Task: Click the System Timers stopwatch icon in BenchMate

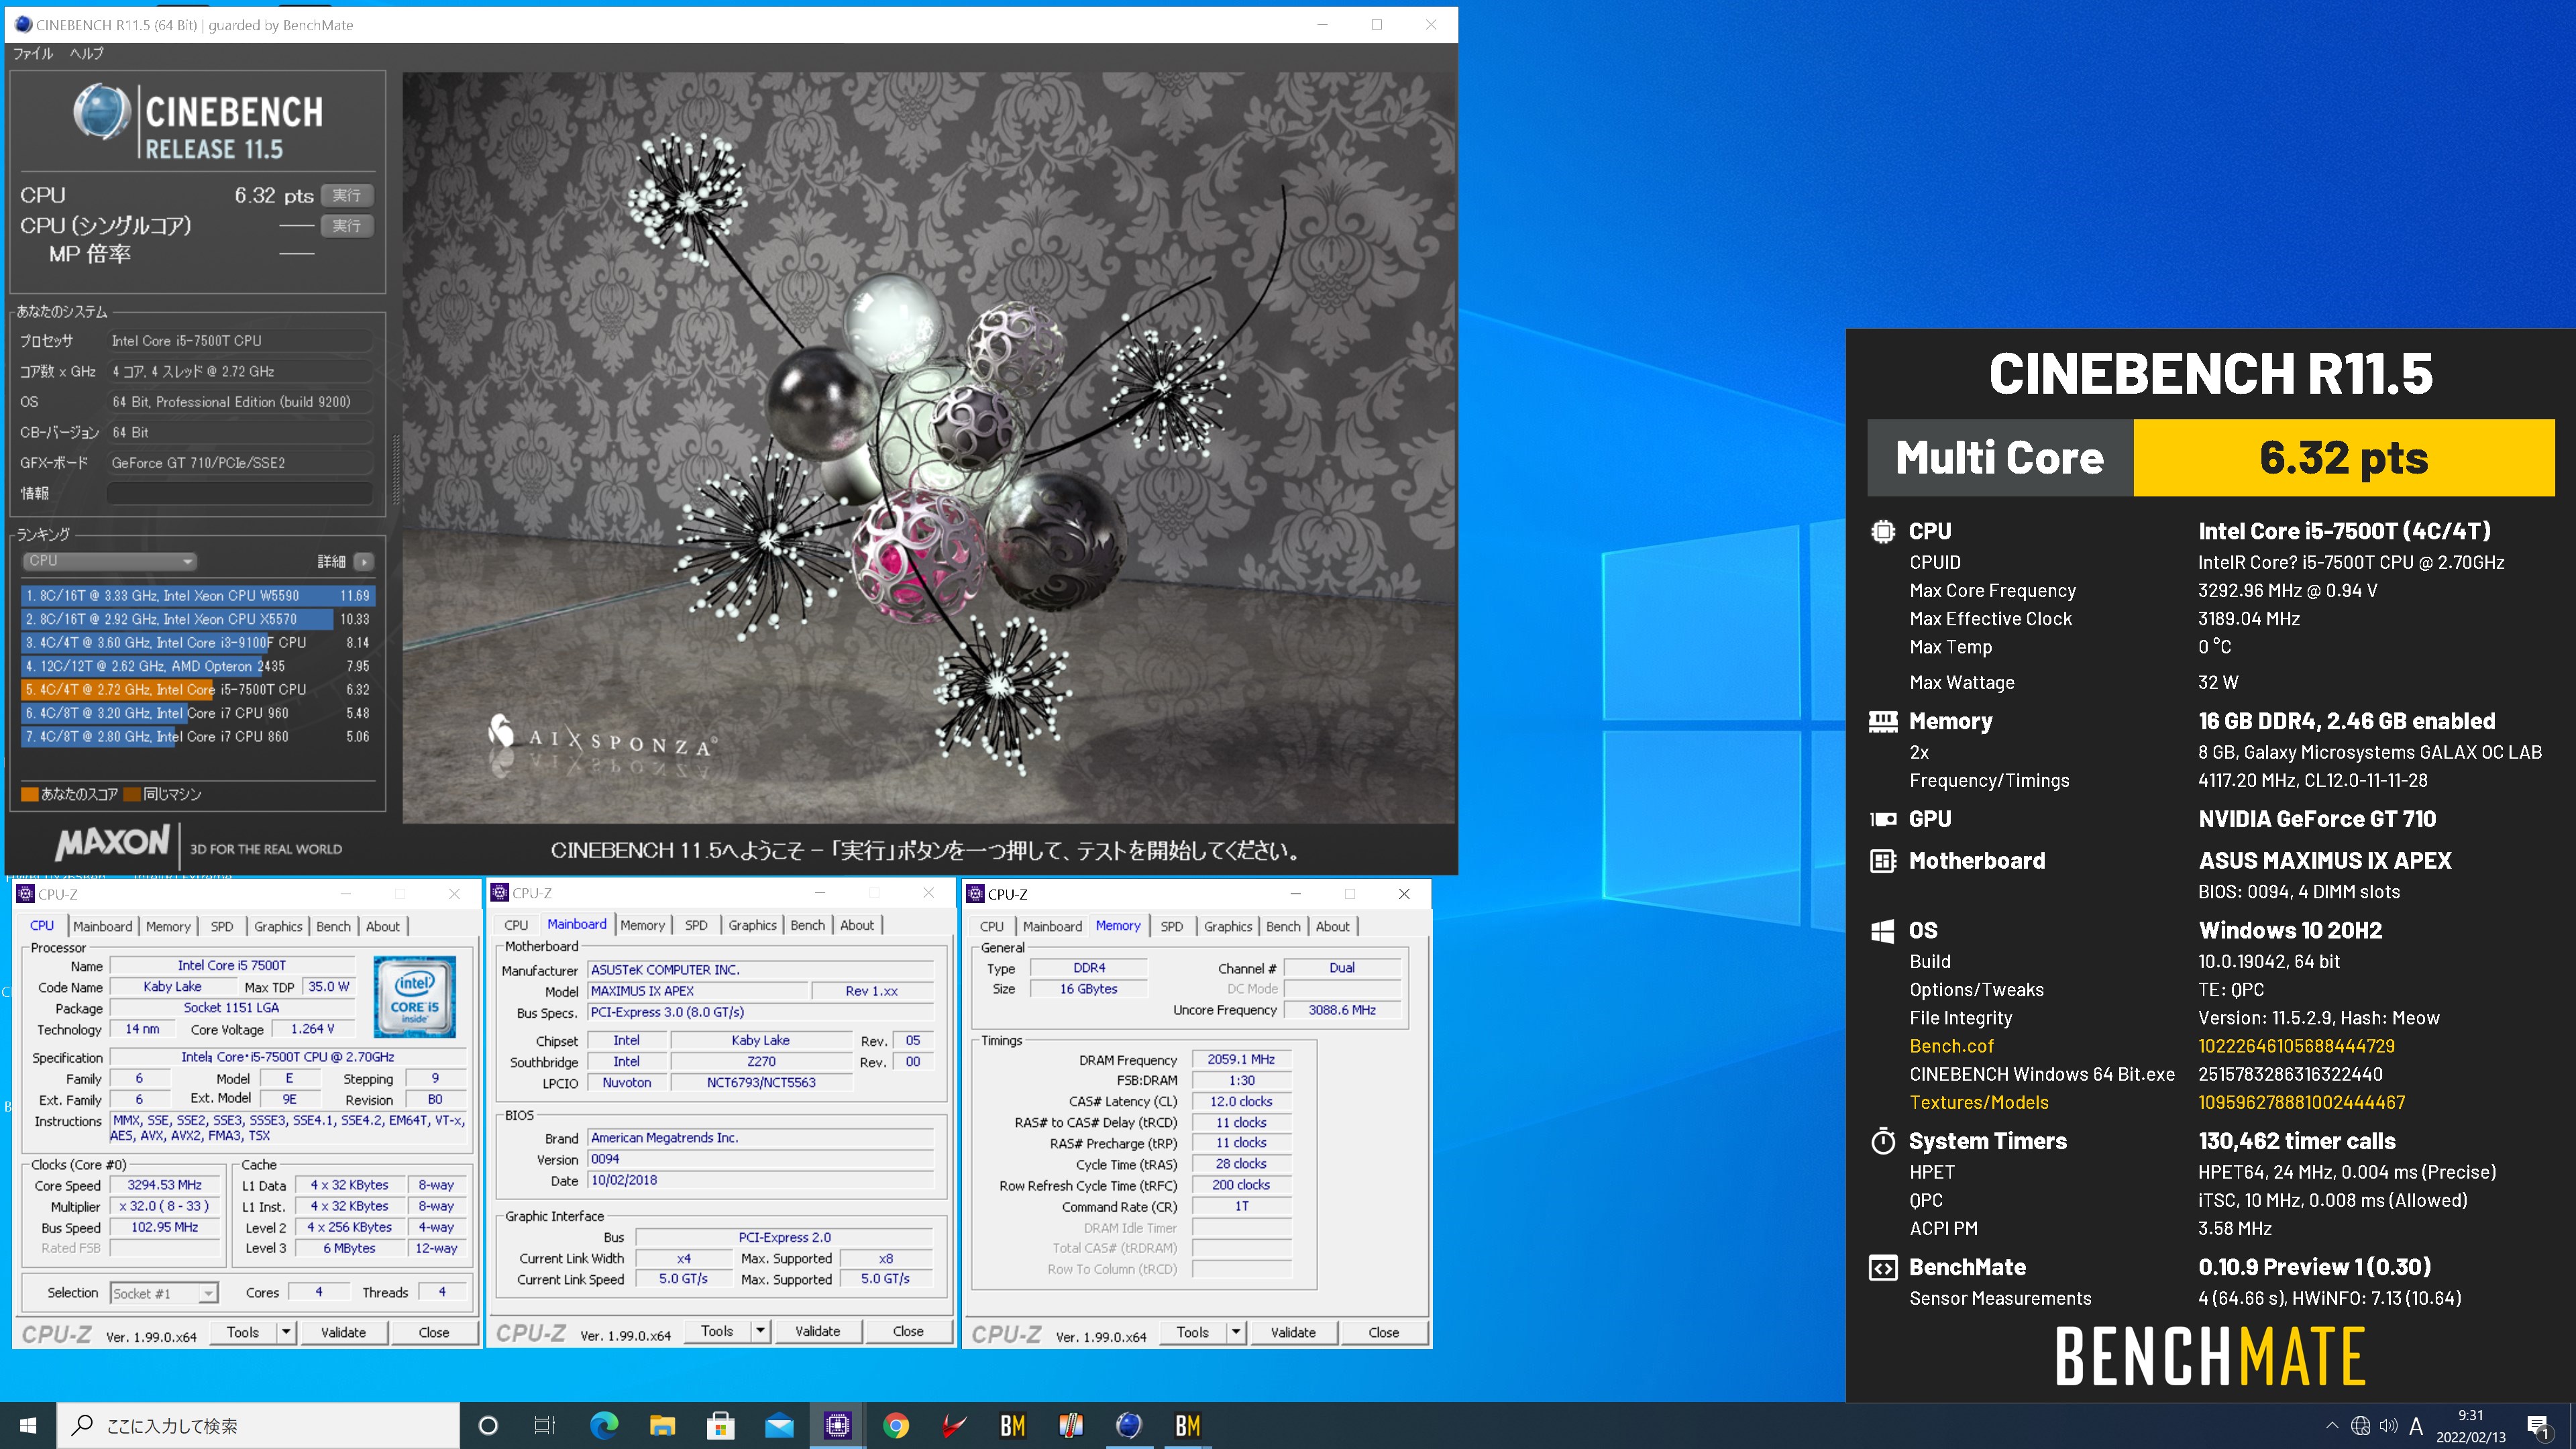Action: click(1883, 1141)
